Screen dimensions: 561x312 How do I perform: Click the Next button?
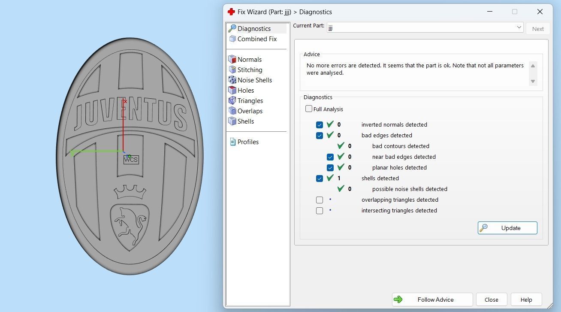(x=538, y=29)
